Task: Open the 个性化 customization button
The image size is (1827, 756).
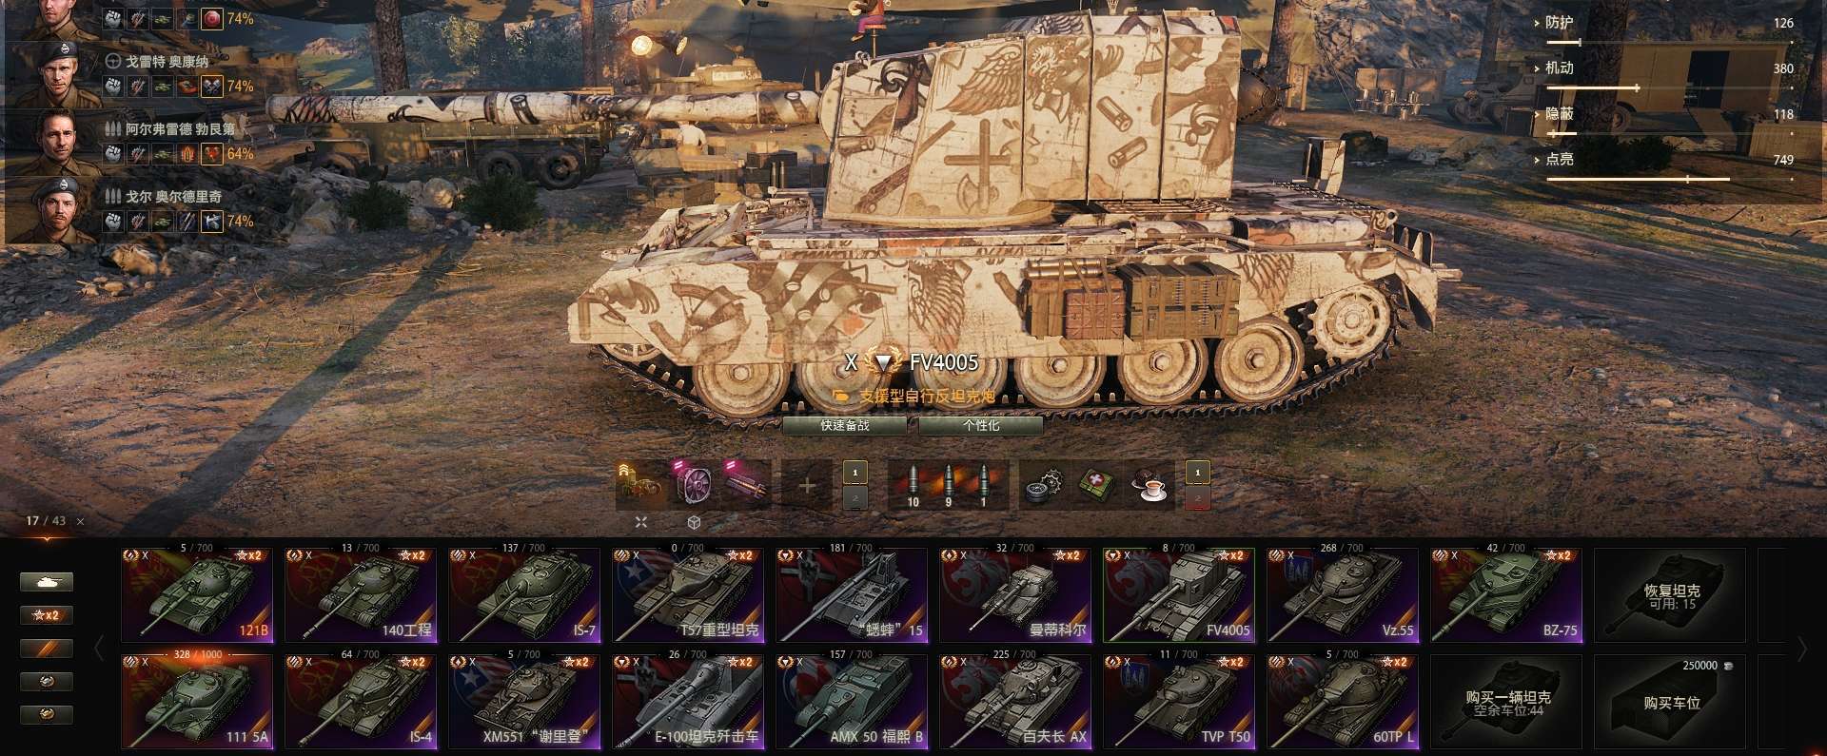Action: click(981, 426)
